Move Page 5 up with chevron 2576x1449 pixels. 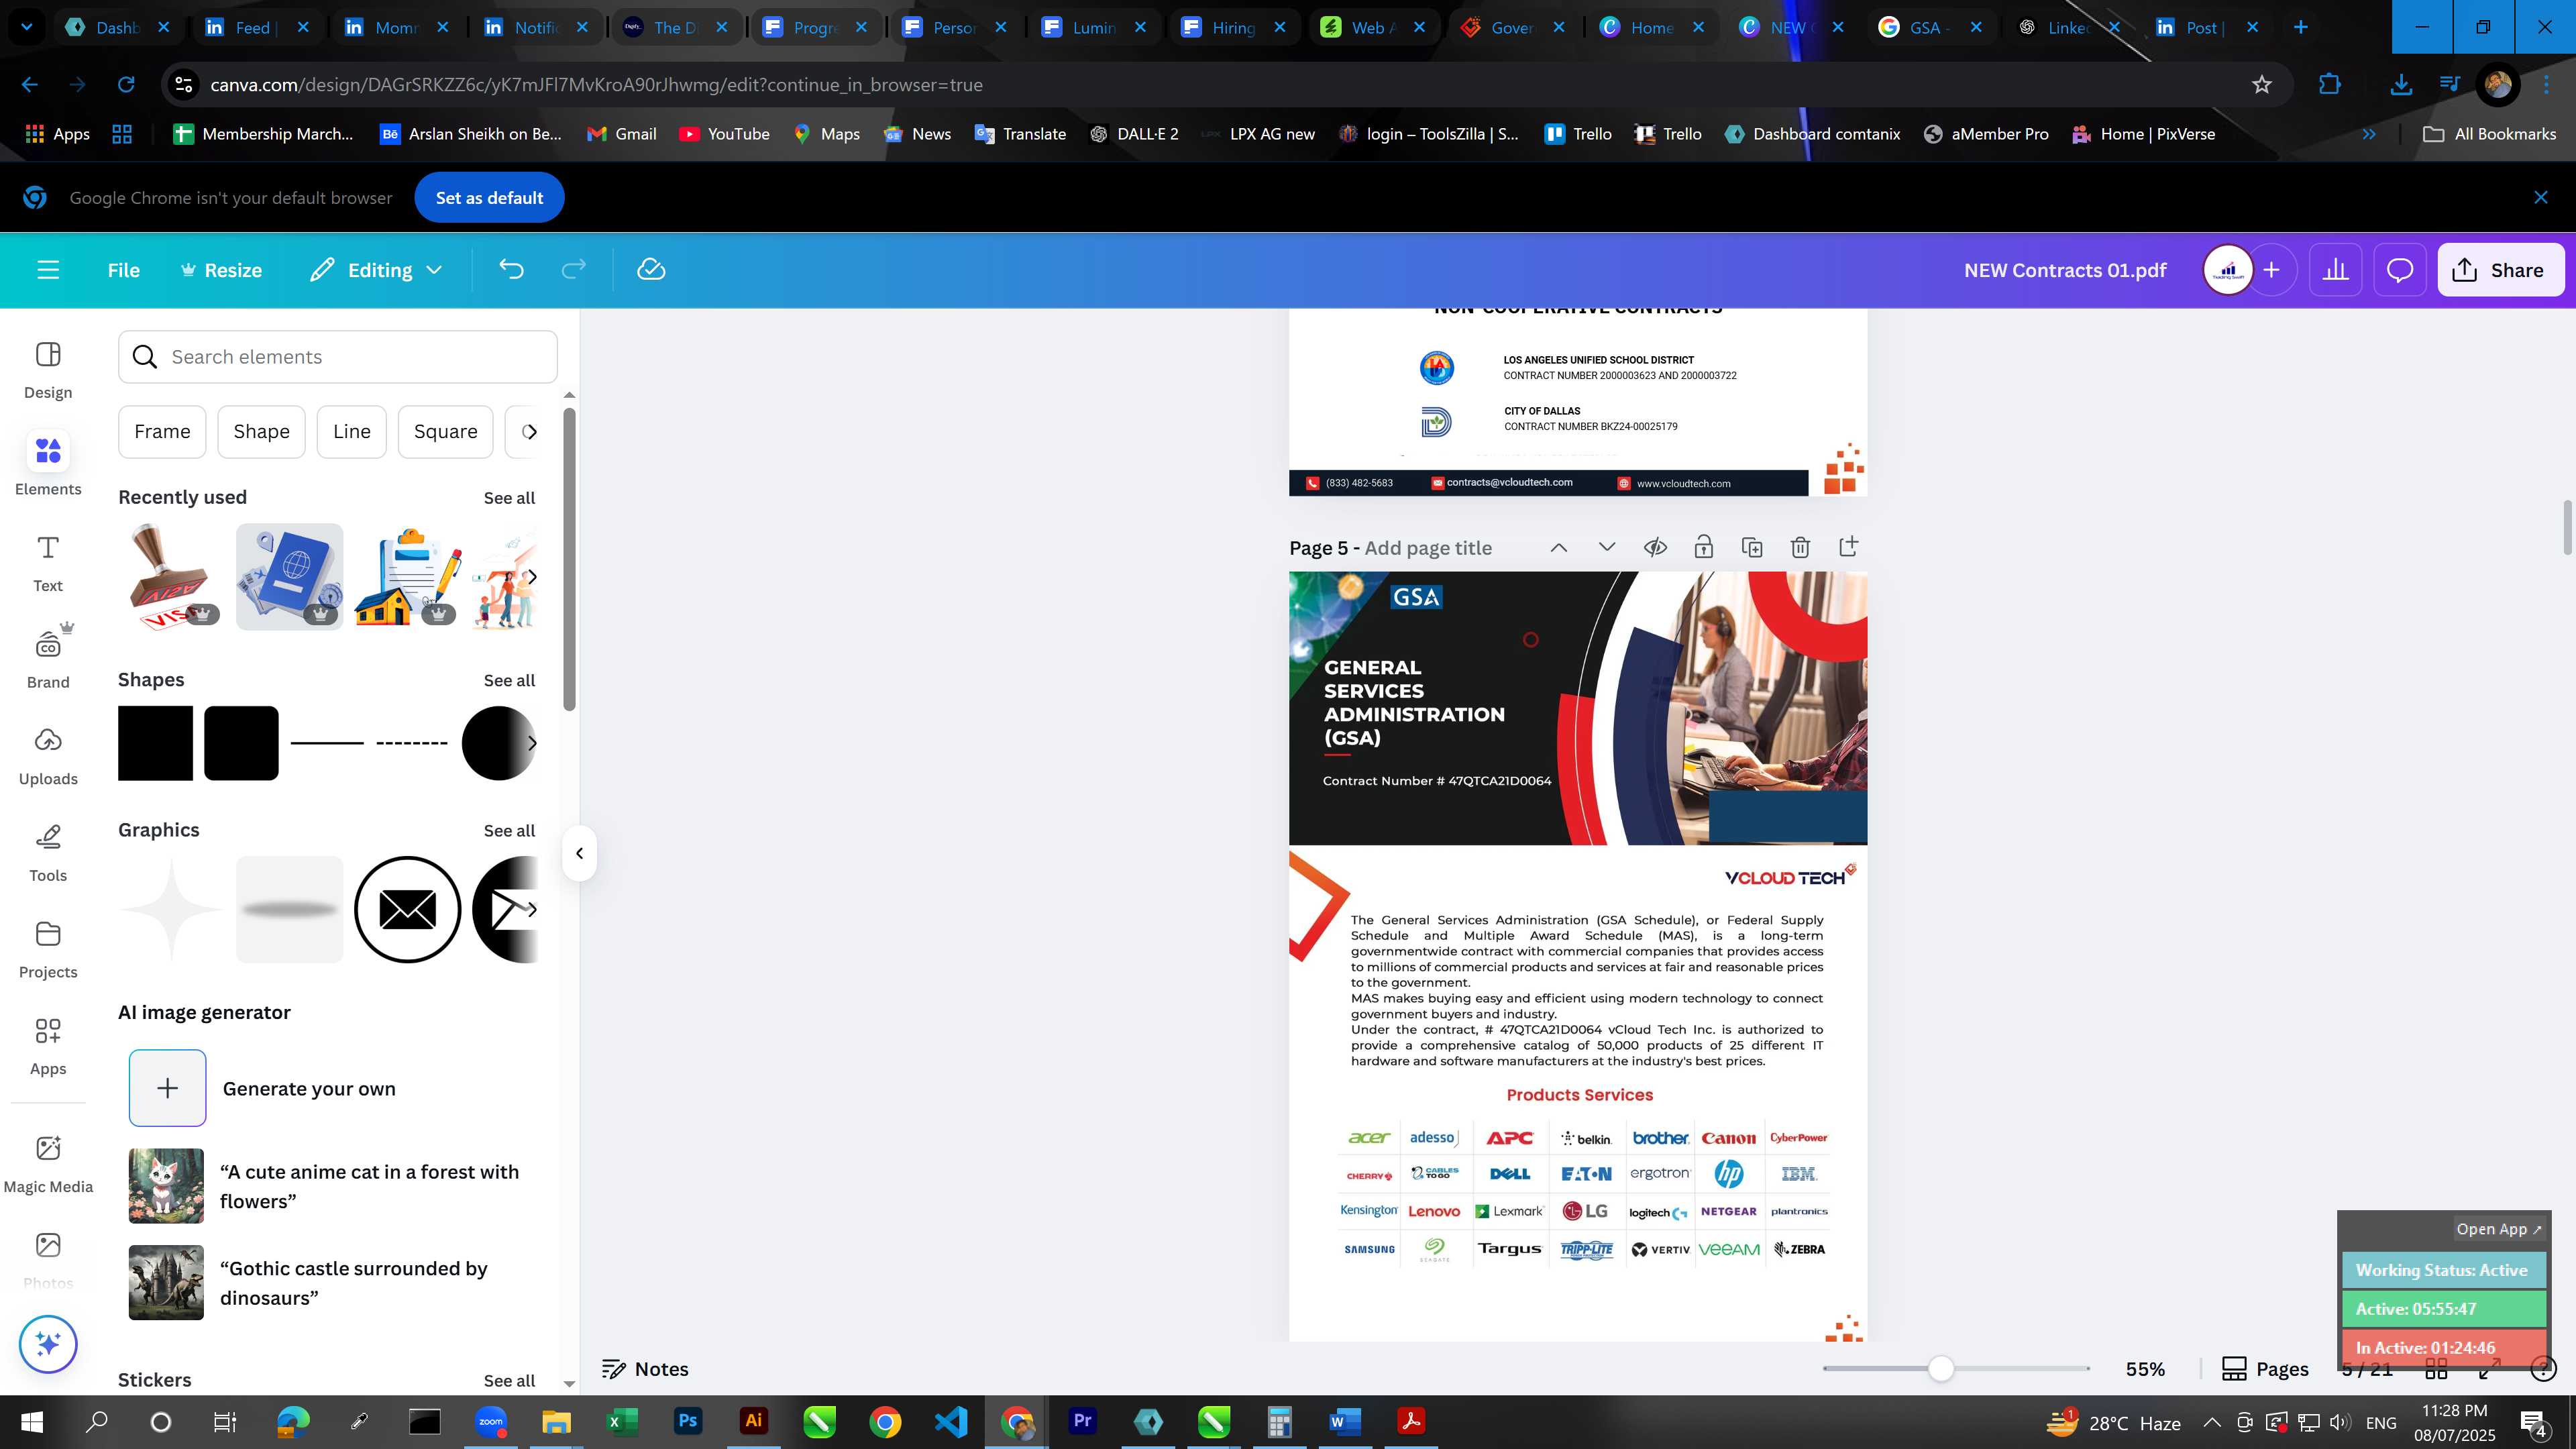[1558, 547]
